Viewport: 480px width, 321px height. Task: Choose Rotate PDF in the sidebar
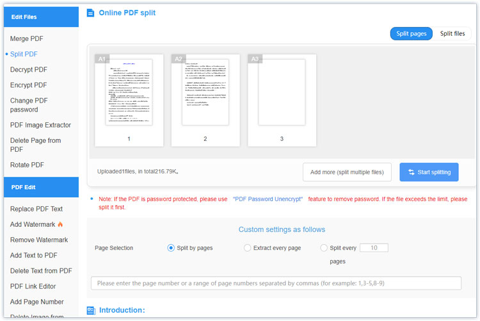27,165
